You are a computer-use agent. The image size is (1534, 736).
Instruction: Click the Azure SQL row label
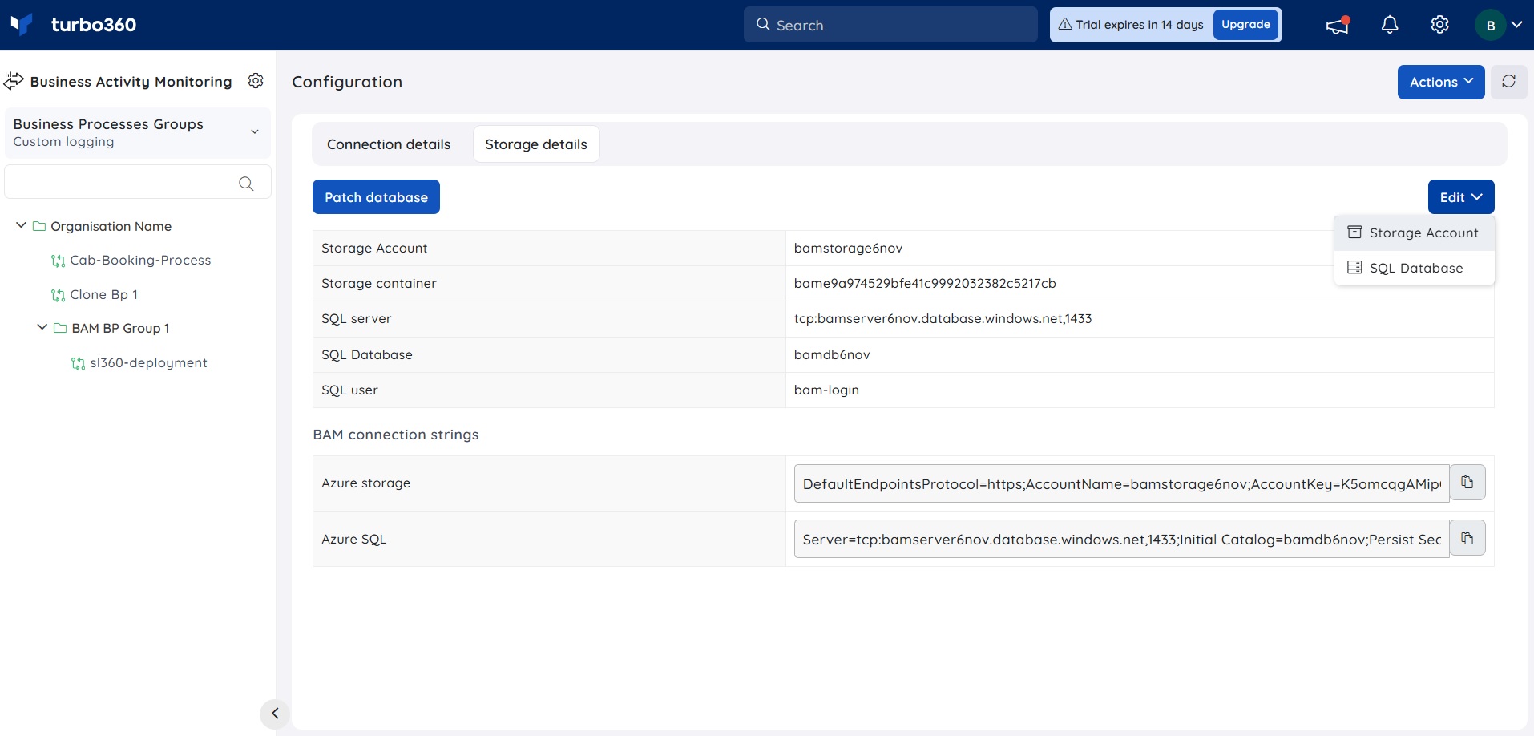point(354,540)
